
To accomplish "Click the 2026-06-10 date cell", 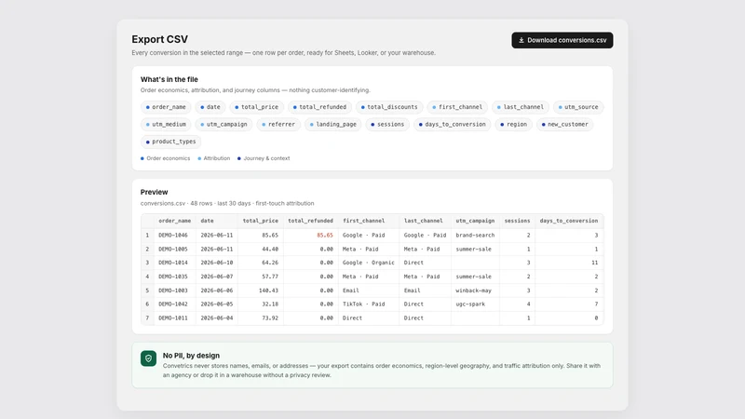I will click(x=217, y=263).
